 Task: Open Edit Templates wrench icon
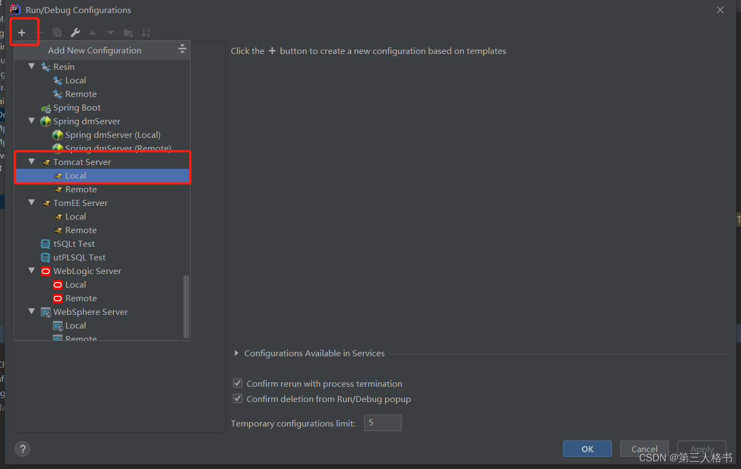coord(75,33)
